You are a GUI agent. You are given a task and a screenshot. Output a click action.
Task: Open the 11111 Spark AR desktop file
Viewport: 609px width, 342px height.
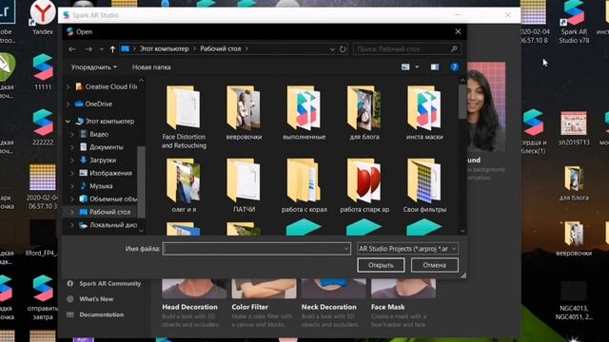tap(43, 72)
